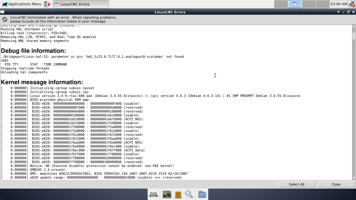This screenshot has height=200, width=356.
Task: Click the log out door icon in panel
Action: 47,4
